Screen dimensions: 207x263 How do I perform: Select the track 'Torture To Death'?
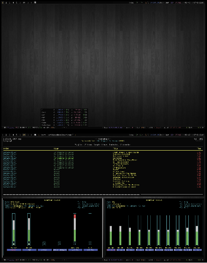(120, 164)
